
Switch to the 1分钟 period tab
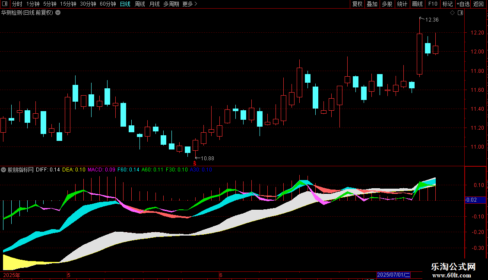33,4
